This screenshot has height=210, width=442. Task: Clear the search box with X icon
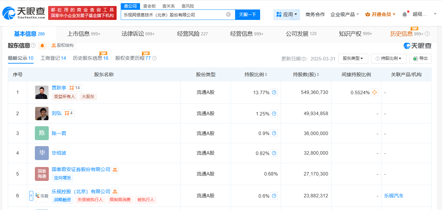point(228,15)
